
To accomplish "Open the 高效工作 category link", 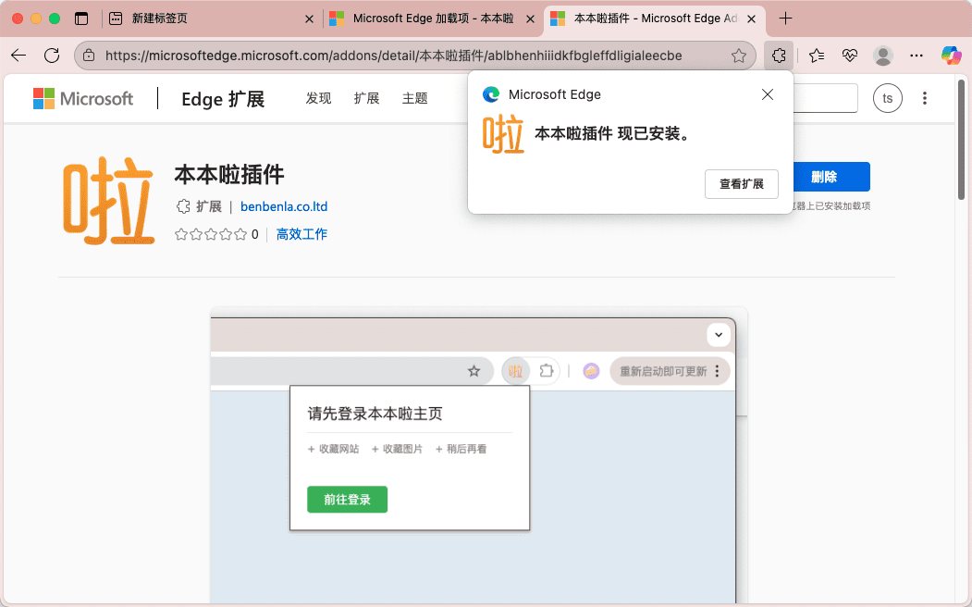I will click(301, 234).
